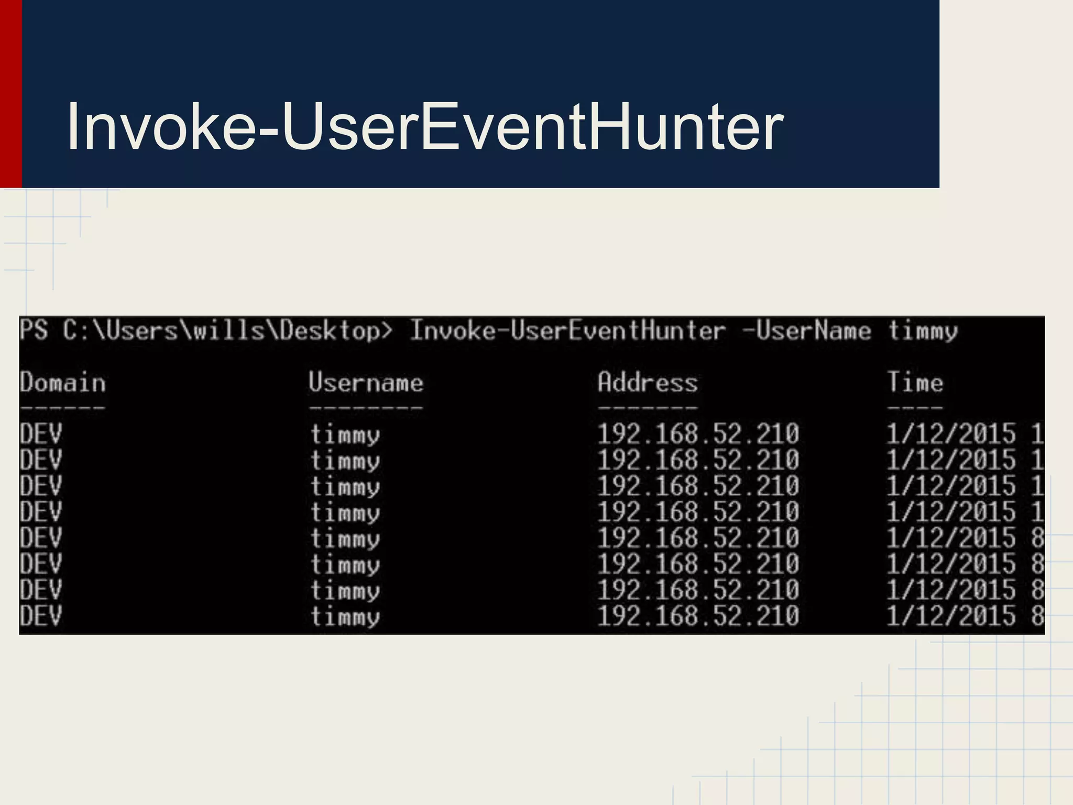Click the Username column header

(x=366, y=382)
